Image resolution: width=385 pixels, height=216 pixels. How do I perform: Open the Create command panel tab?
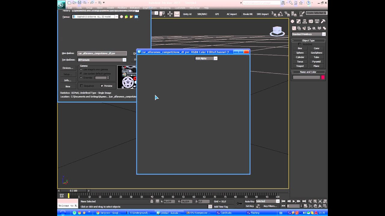point(292,21)
